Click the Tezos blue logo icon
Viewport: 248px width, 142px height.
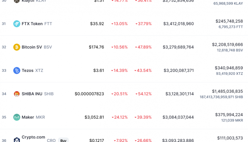pyautogui.click(x=17, y=70)
